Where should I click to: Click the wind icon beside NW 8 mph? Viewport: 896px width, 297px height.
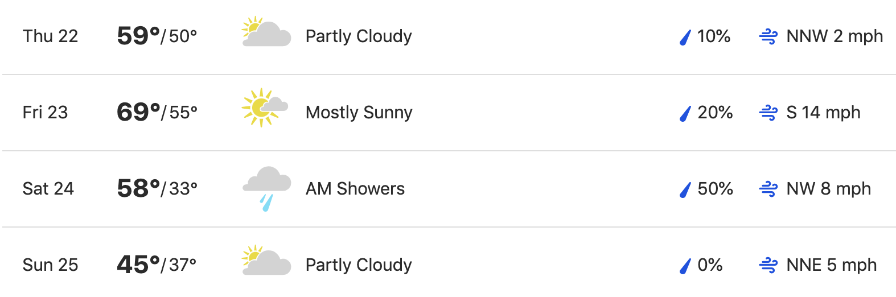click(768, 189)
